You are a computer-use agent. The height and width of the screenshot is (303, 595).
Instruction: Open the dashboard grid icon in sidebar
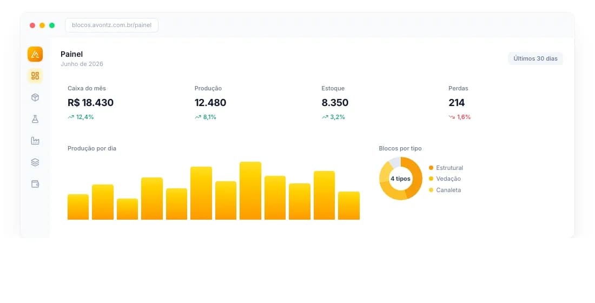coord(35,76)
